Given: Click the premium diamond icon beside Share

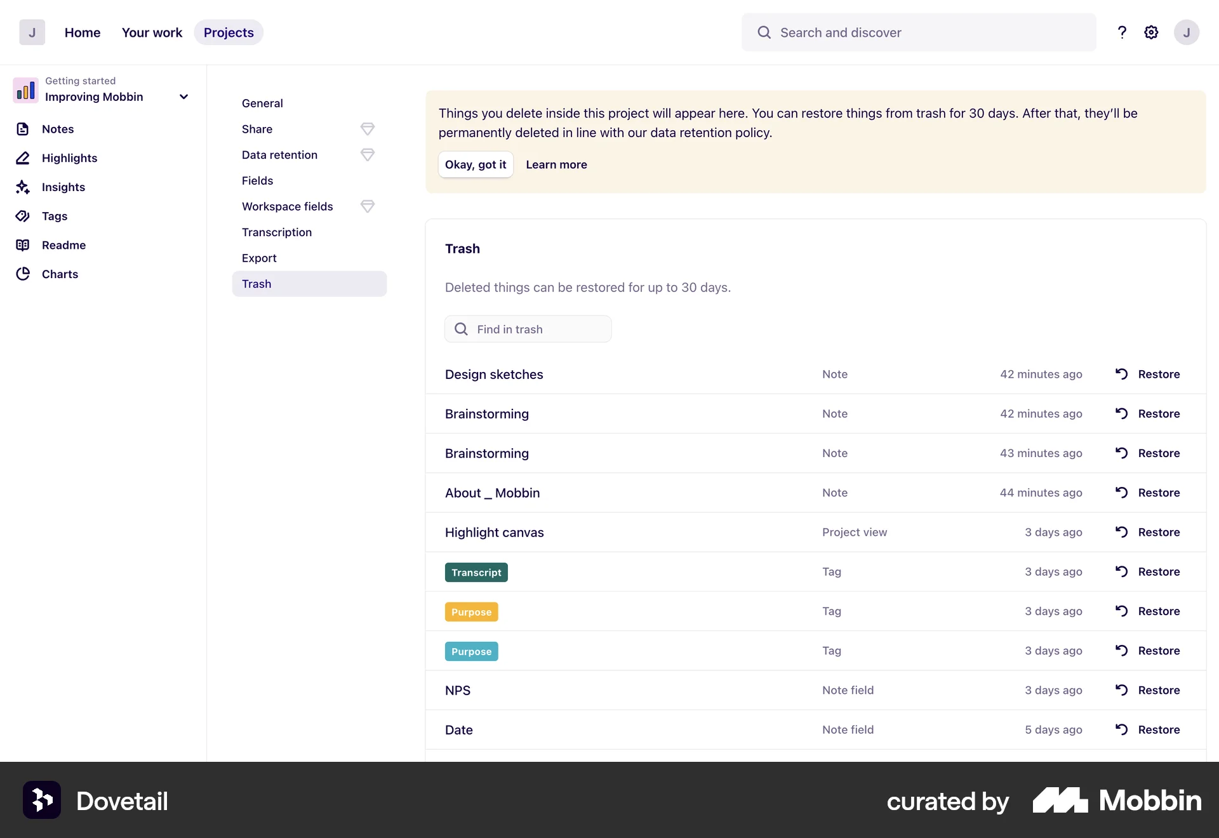Looking at the screenshot, I should coord(367,129).
